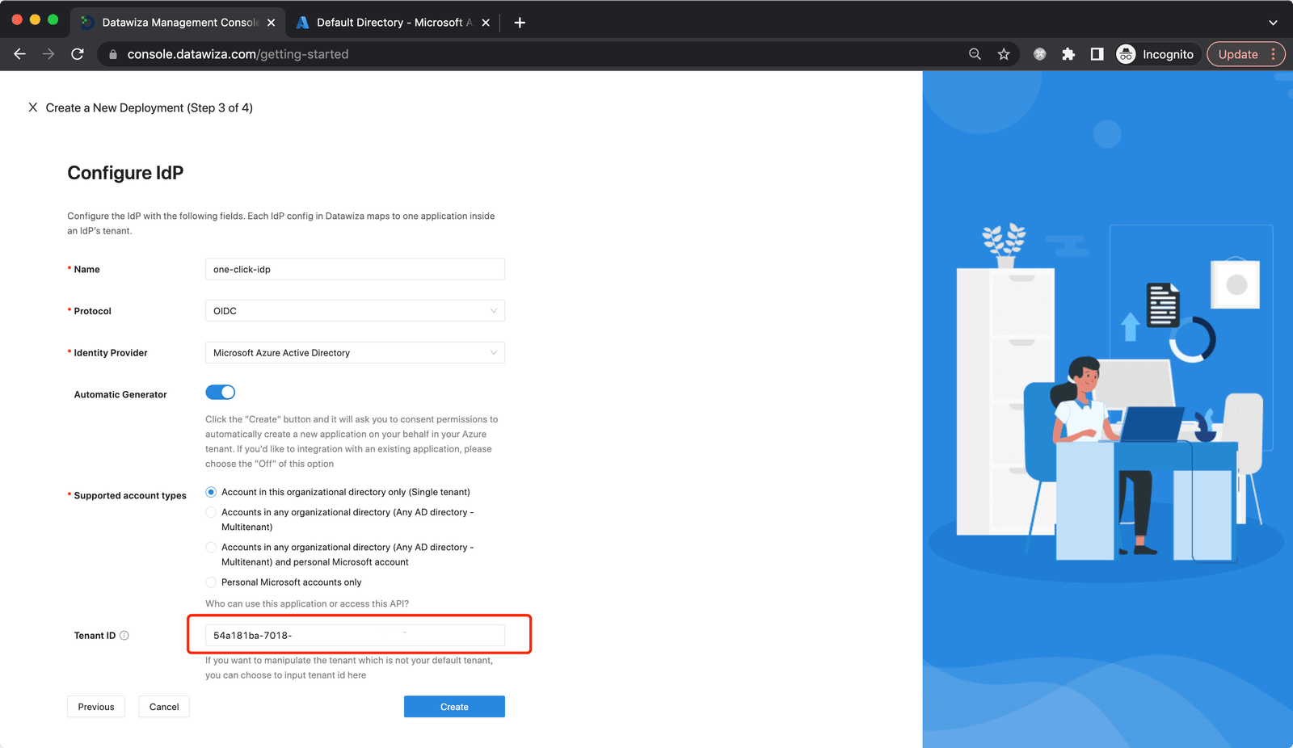
Task: Close the Datawiza Management Console tab
Action: (x=271, y=23)
